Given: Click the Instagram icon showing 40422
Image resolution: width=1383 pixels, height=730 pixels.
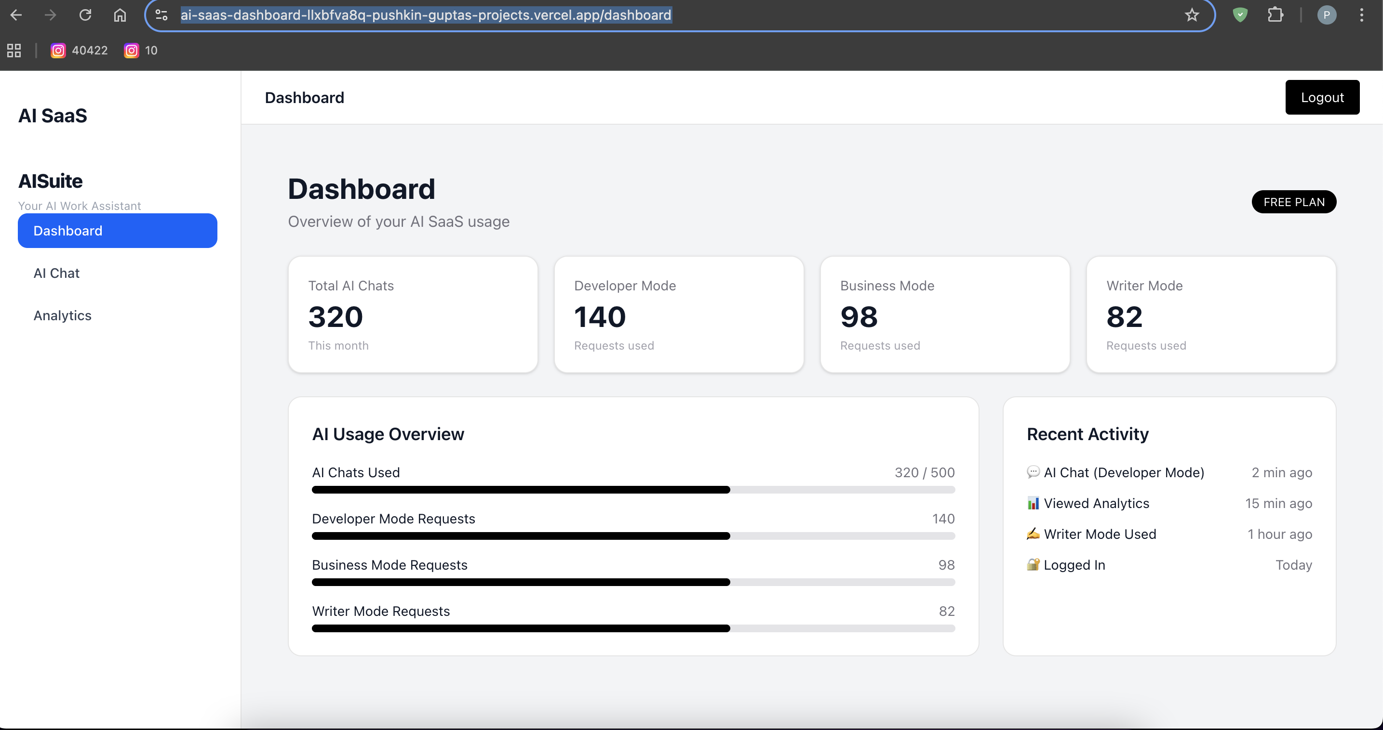Looking at the screenshot, I should point(58,50).
